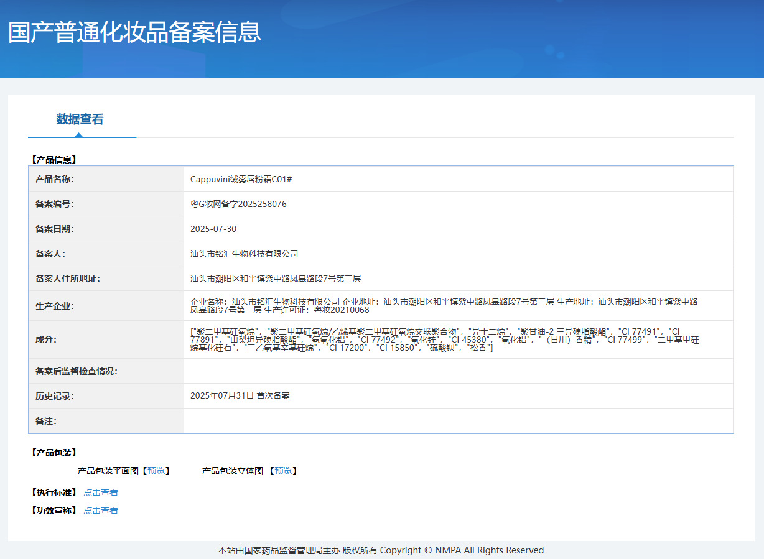The image size is (764, 559).
Task: Select the 成分 ingredients list text
Action: click(x=445, y=340)
